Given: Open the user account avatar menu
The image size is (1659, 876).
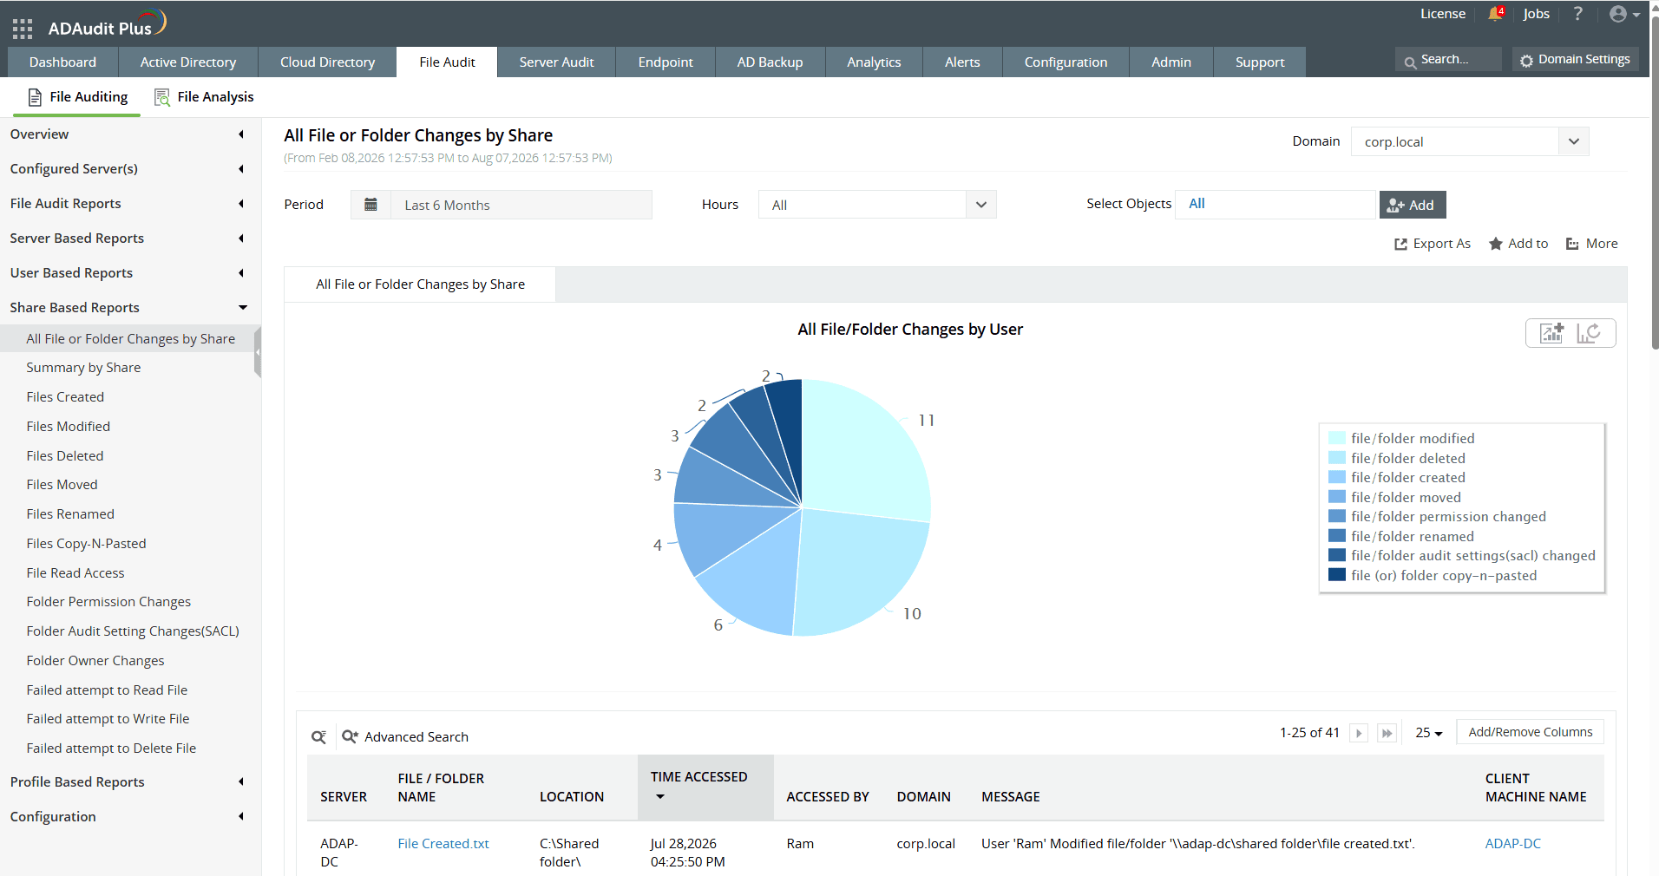Looking at the screenshot, I should (x=1623, y=14).
